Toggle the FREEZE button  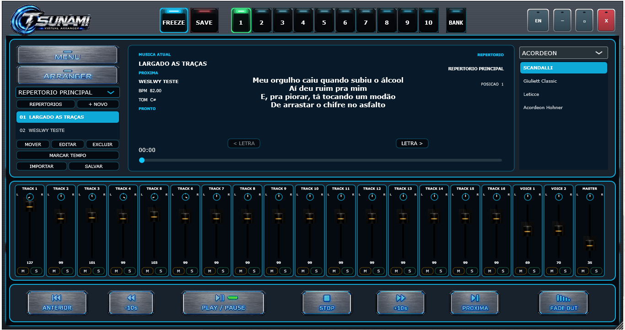coord(174,21)
